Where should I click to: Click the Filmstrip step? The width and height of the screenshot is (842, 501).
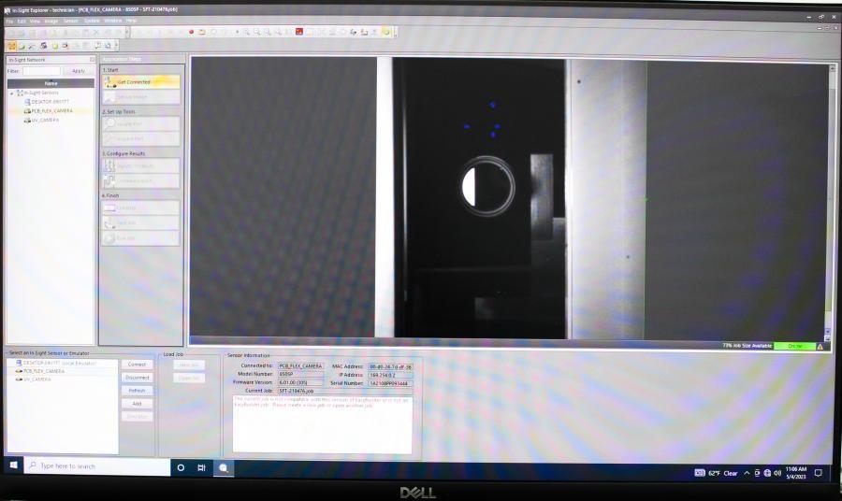pyautogui.click(x=141, y=208)
